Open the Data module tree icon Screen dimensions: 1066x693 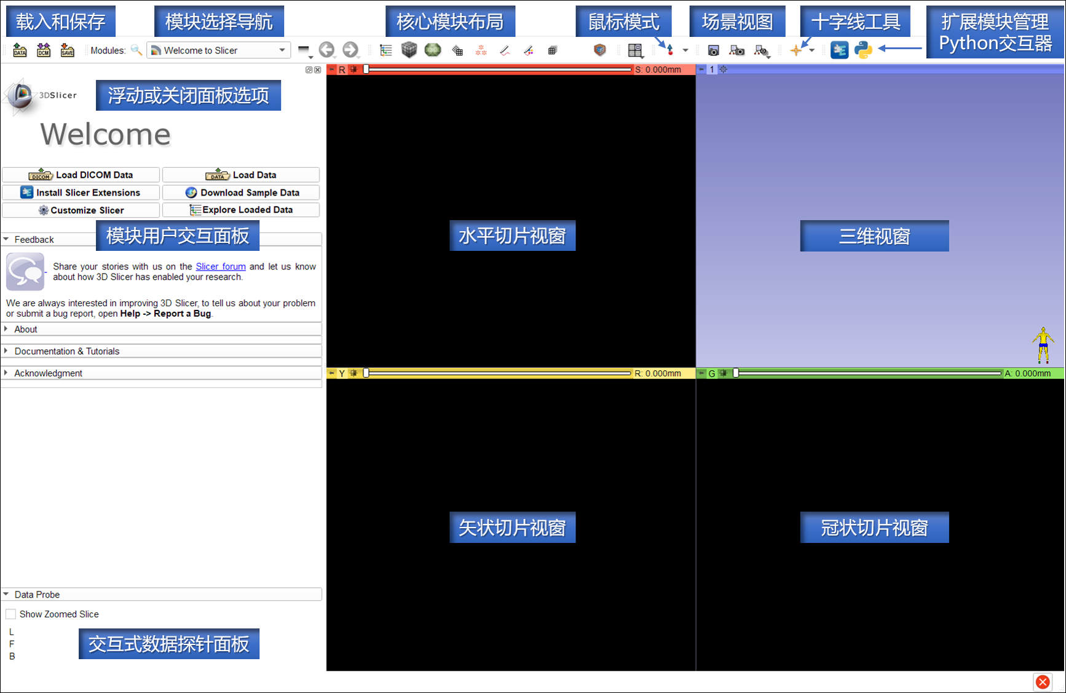(x=386, y=50)
